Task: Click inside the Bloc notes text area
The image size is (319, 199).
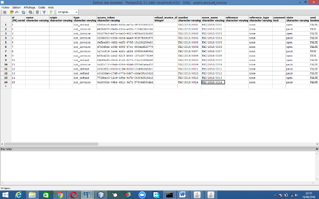Action: 158,166
